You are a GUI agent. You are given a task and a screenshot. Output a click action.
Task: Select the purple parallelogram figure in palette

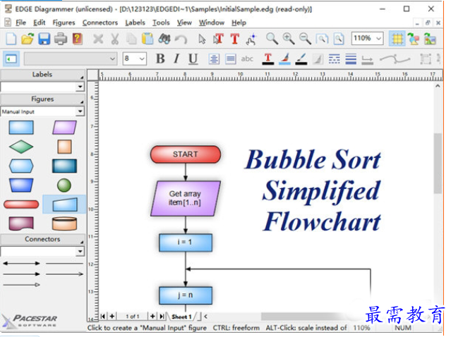coord(64,128)
